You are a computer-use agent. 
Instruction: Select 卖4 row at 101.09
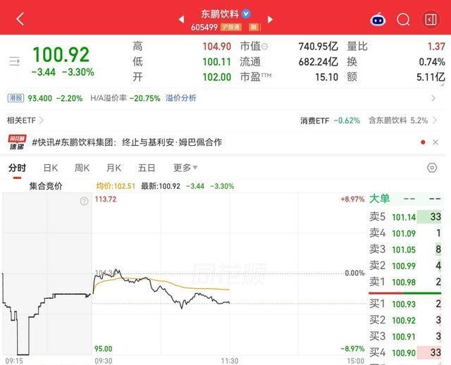tap(405, 233)
